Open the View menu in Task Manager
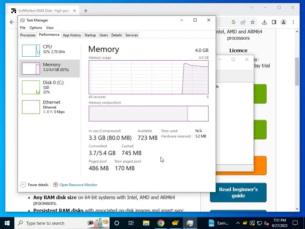 50,28
